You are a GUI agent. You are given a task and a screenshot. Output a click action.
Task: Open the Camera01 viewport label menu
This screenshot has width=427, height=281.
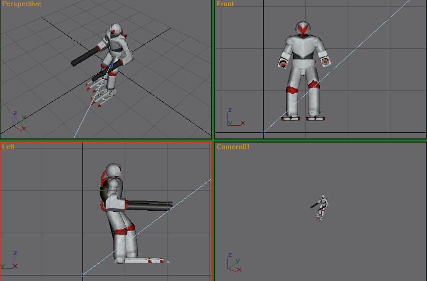(x=233, y=147)
